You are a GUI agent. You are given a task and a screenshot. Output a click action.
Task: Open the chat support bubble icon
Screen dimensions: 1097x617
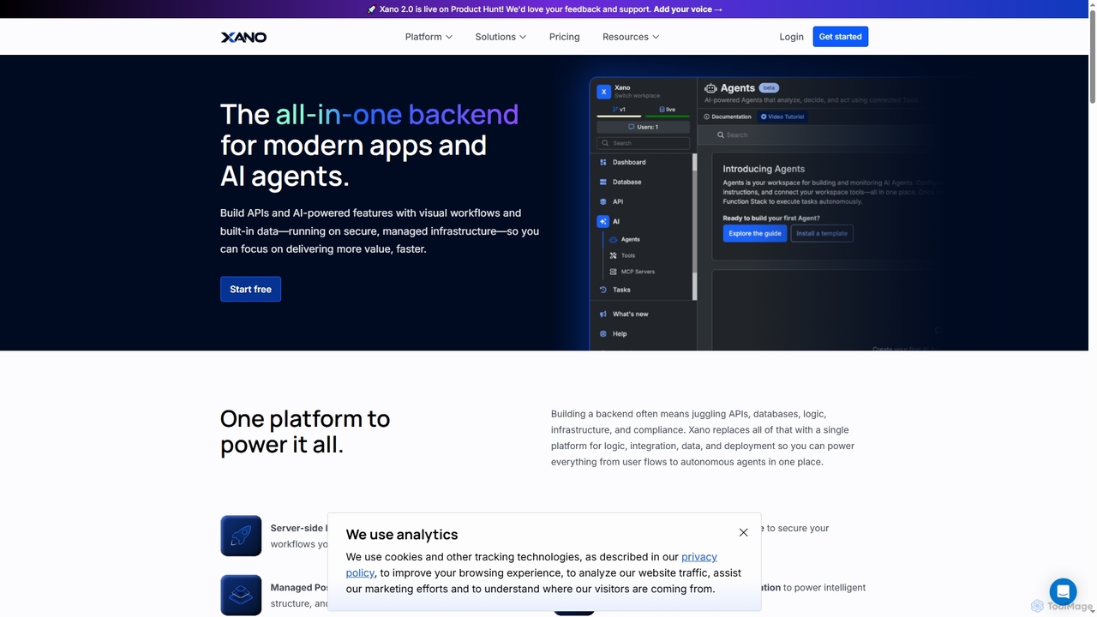[1063, 591]
